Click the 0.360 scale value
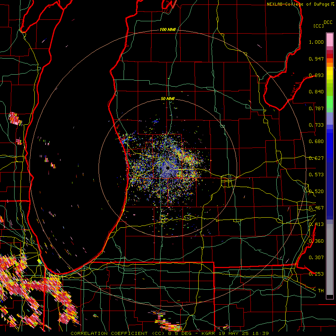The height and width of the screenshot is (336, 336). click(316, 241)
